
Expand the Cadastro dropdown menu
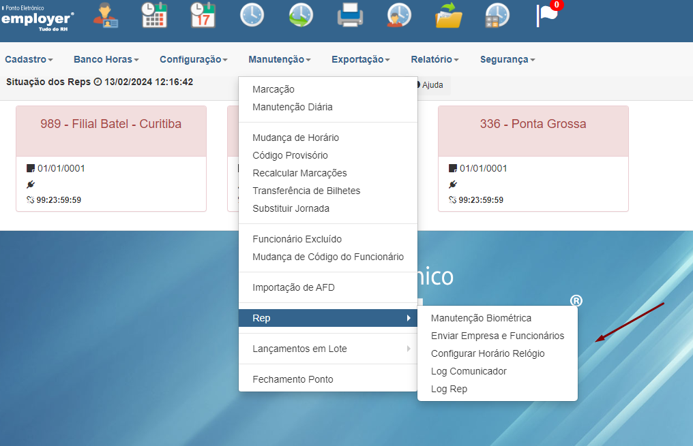click(29, 59)
